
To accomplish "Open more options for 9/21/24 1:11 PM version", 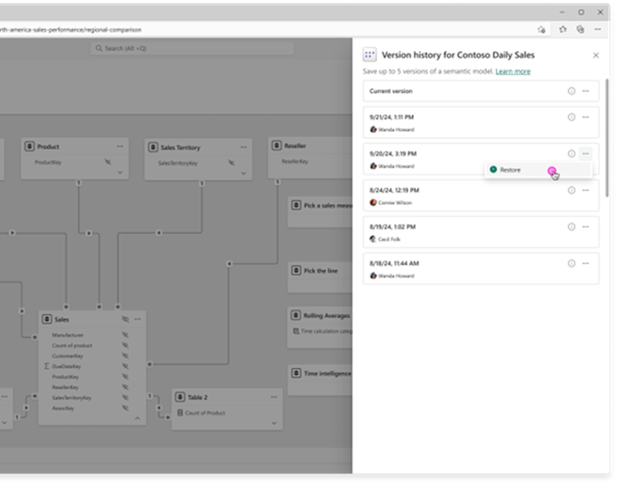I will (x=586, y=117).
